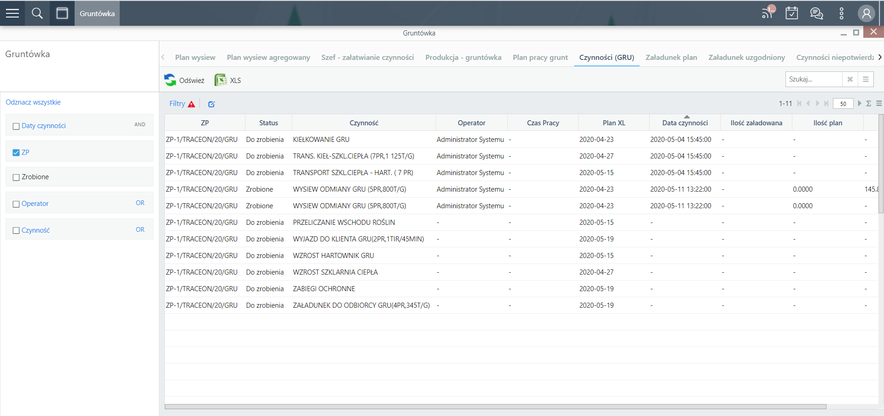This screenshot has height=416, width=884.
Task: Sort by the Plan XL column
Action: 614,123
